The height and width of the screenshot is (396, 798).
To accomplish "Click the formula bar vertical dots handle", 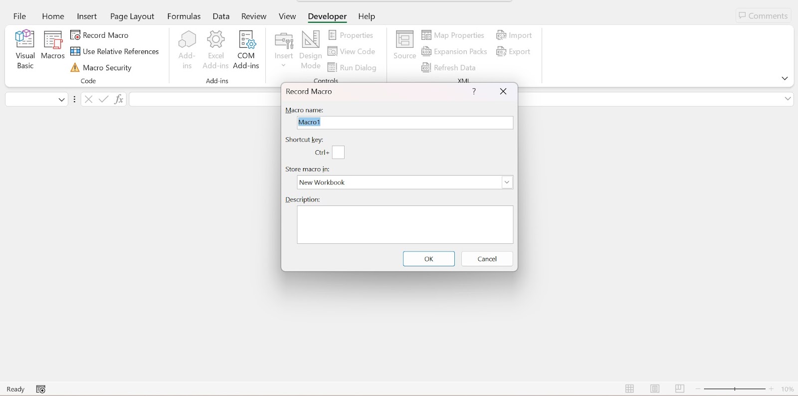I will (74, 99).
